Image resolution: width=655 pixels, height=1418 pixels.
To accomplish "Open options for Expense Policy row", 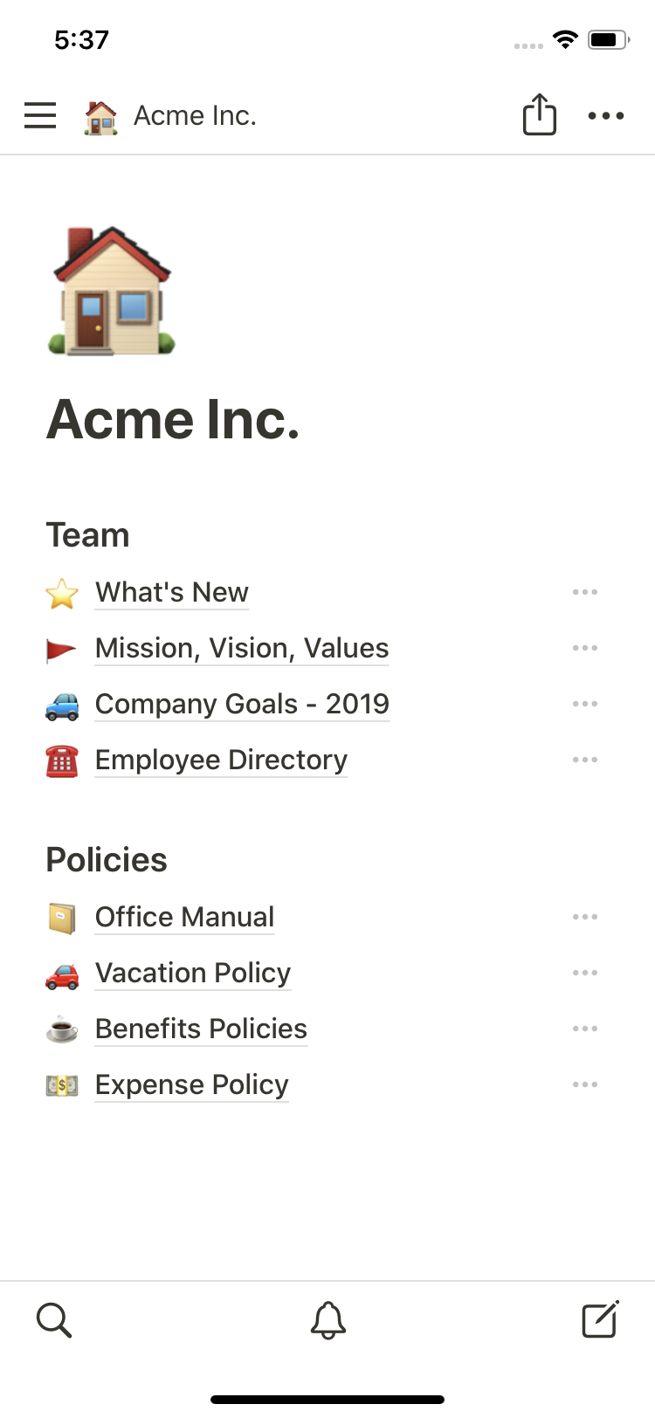I will (584, 1084).
